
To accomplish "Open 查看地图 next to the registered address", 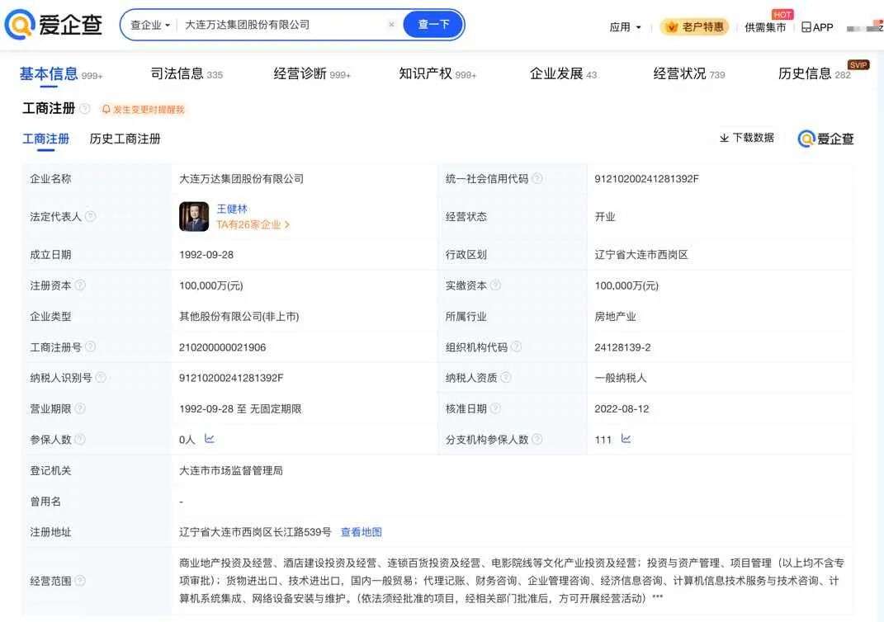I will click(362, 531).
